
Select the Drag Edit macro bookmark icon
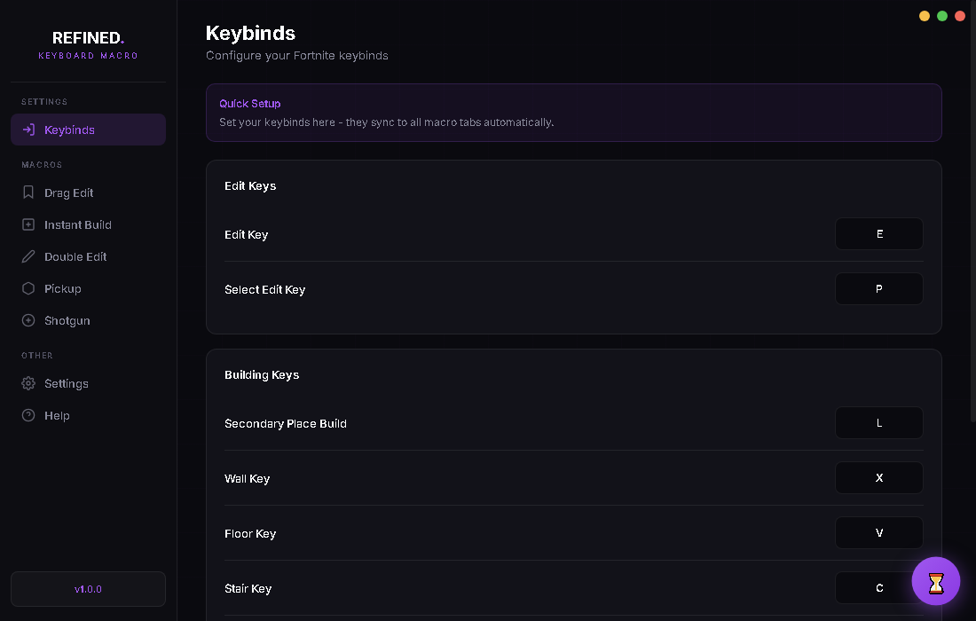coord(28,193)
